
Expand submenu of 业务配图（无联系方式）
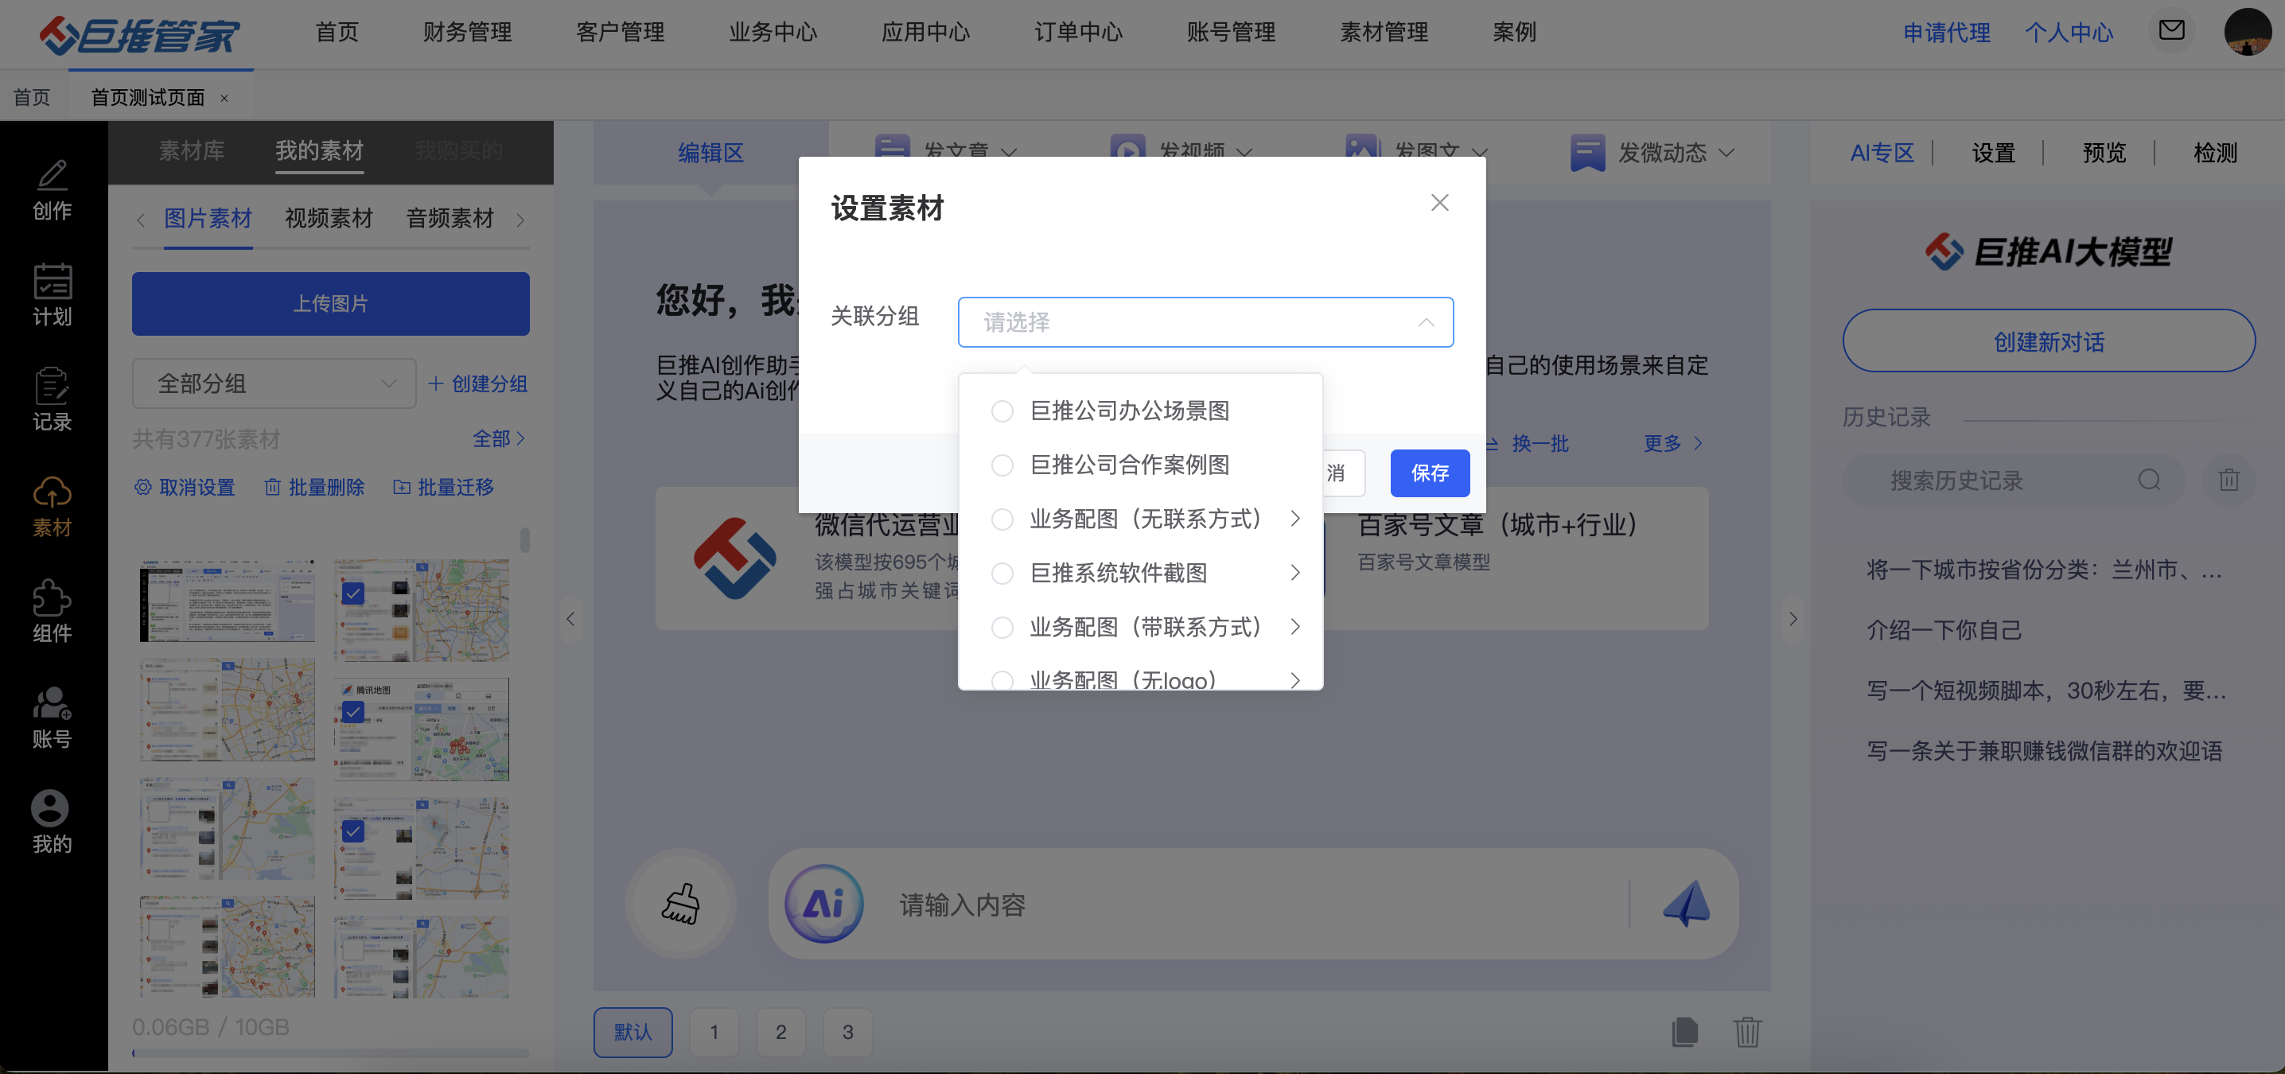point(1295,519)
